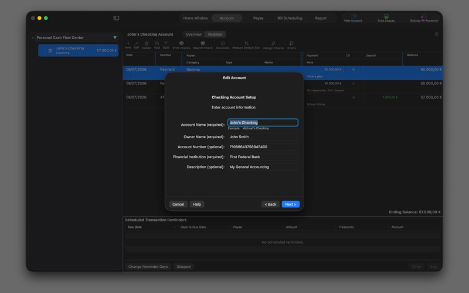Screen dimensions: 469x293
Task: Click the 'Once a year' note
Action: tap(314, 77)
